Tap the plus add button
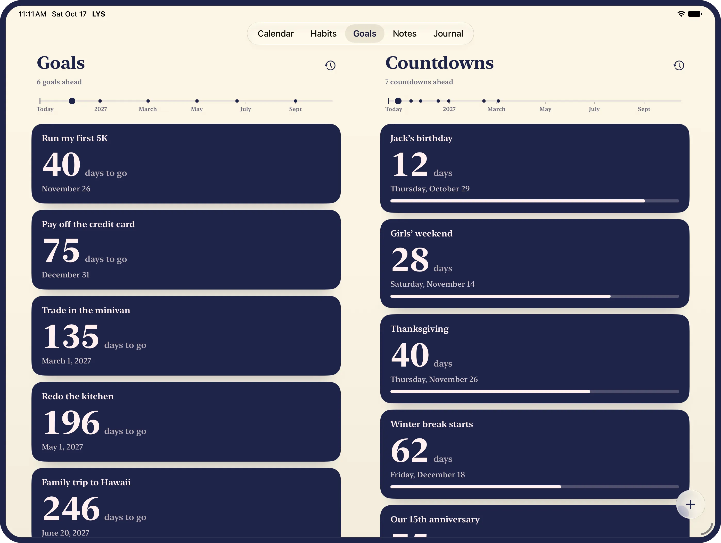Screen dimensions: 721x543 [690, 504]
